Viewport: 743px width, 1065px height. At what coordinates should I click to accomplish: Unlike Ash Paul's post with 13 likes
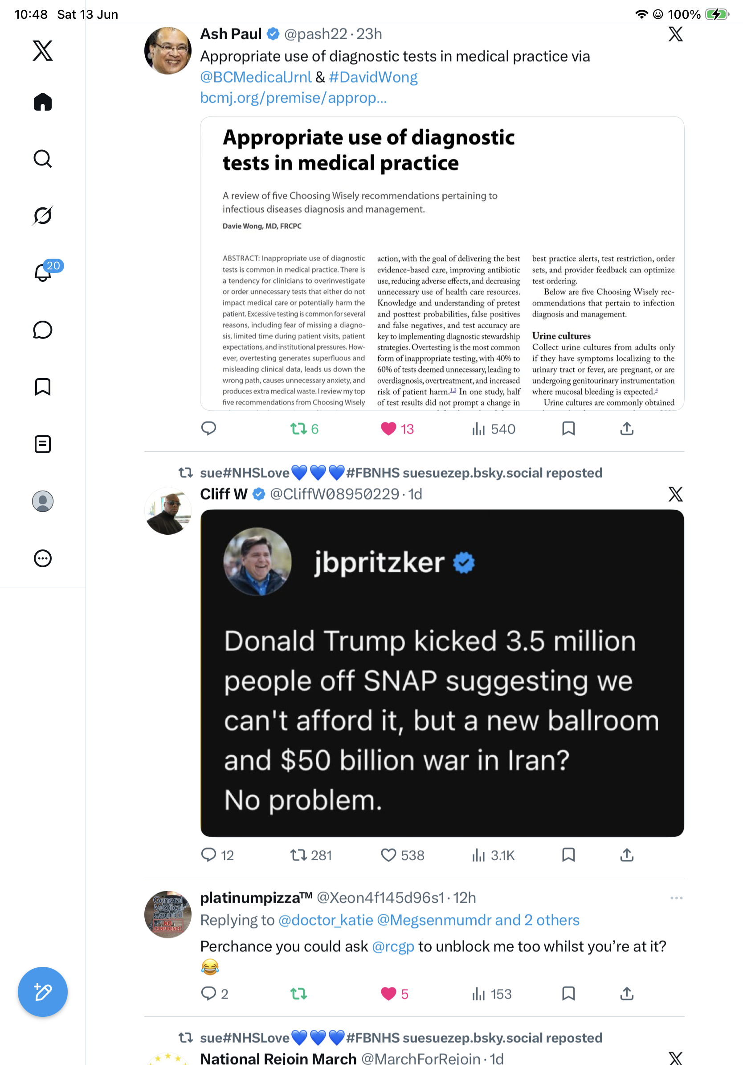pyautogui.click(x=397, y=429)
